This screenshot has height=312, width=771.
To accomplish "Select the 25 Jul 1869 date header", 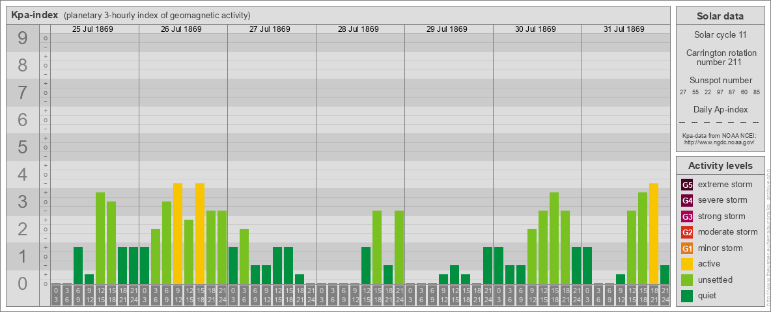I will [92, 29].
